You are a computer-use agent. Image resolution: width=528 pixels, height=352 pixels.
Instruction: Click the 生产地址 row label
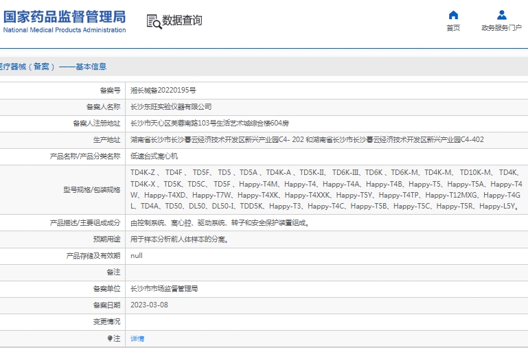(x=106, y=140)
